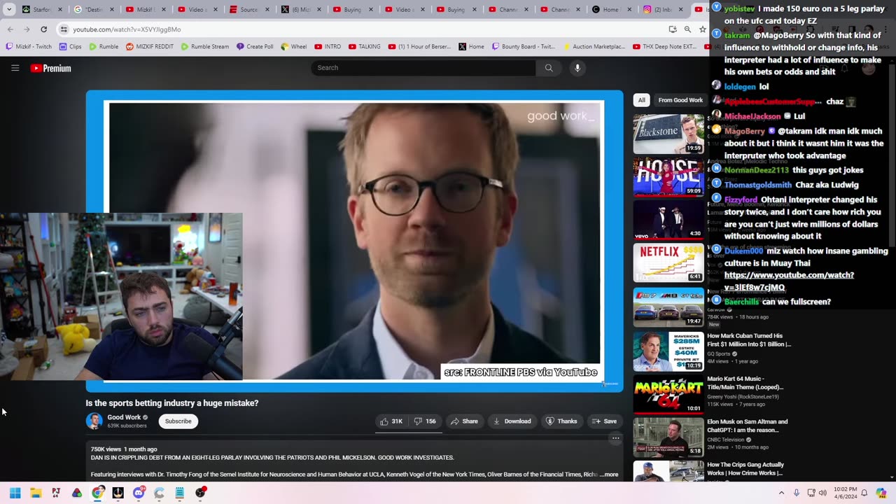Like the video with the thumbs-up 31K button
The width and height of the screenshot is (896, 504).
point(391,421)
